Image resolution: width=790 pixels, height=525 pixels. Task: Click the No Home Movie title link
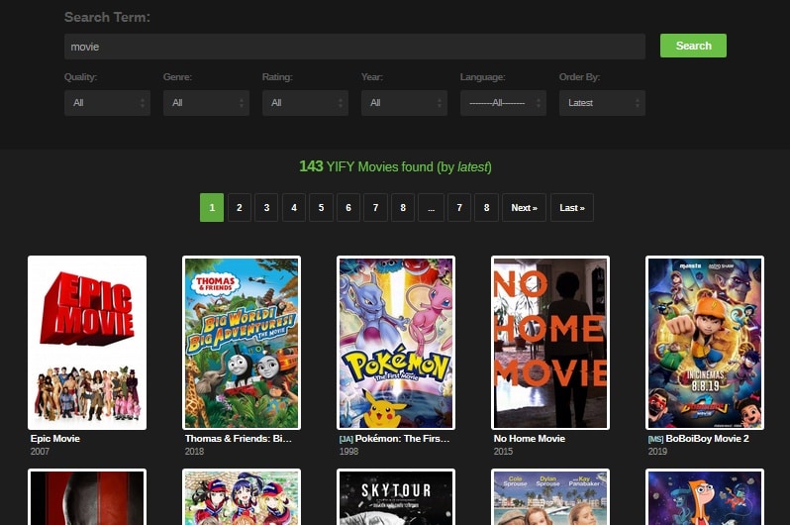(529, 438)
